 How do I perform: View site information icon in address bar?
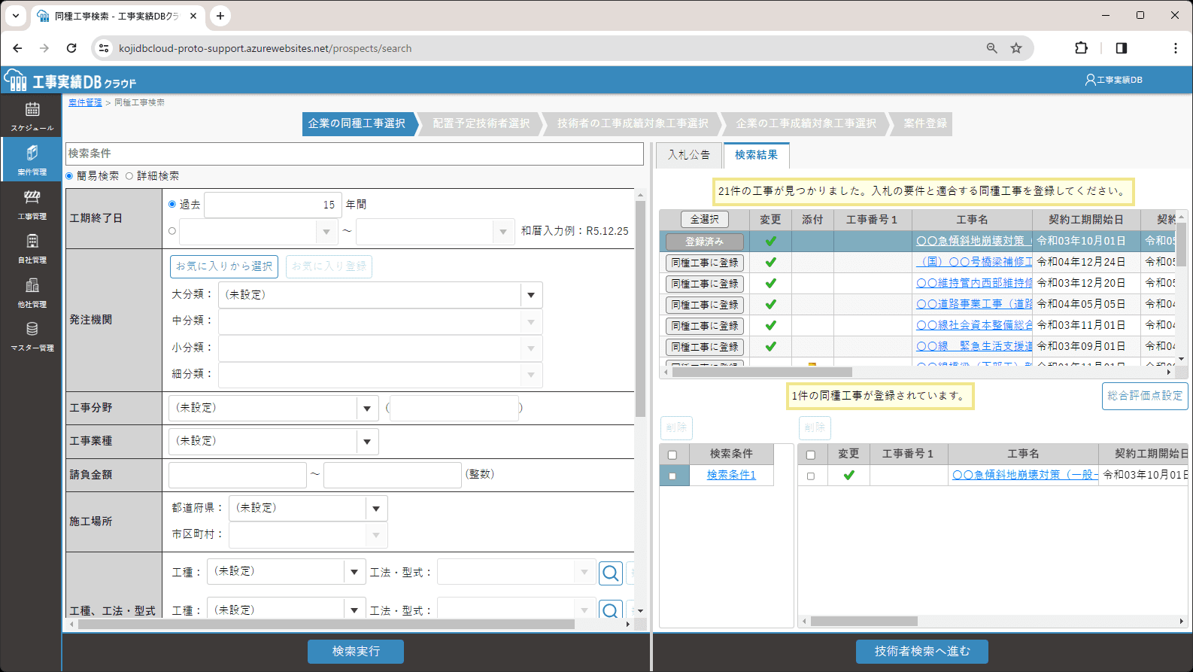[x=104, y=48]
